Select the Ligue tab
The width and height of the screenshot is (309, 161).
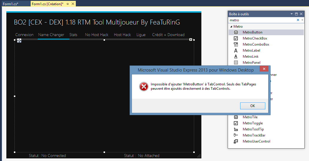coord(141,35)
